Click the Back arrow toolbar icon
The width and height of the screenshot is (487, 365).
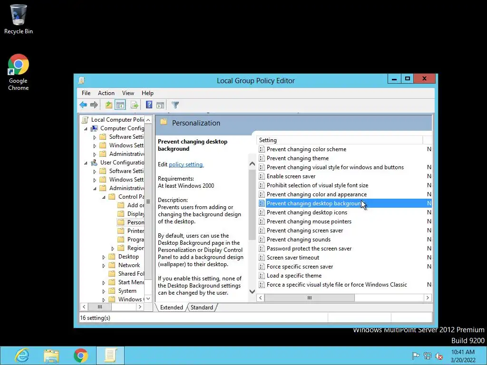click(83, 105)
